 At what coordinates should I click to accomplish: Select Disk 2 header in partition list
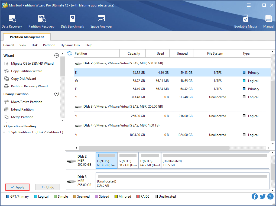point(119,63)
